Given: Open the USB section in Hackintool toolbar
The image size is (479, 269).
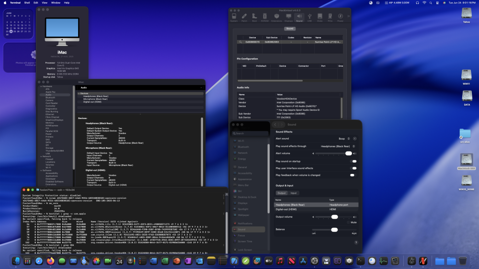Looking at the screenshot, I should [309, 17].
